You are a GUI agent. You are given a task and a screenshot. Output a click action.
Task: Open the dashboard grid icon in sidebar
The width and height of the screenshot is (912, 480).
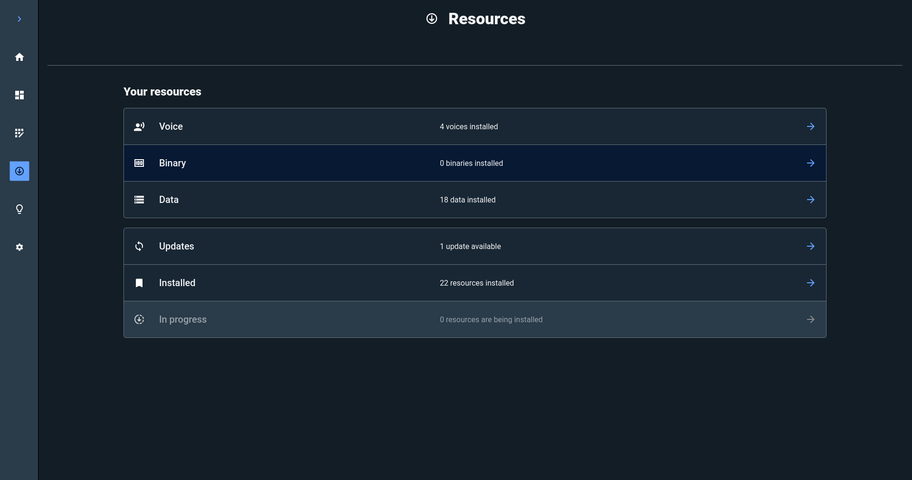coord(19,95)
